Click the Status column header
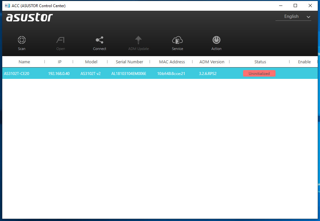Viewport: 320px width, 221px height. coord(260,62)
